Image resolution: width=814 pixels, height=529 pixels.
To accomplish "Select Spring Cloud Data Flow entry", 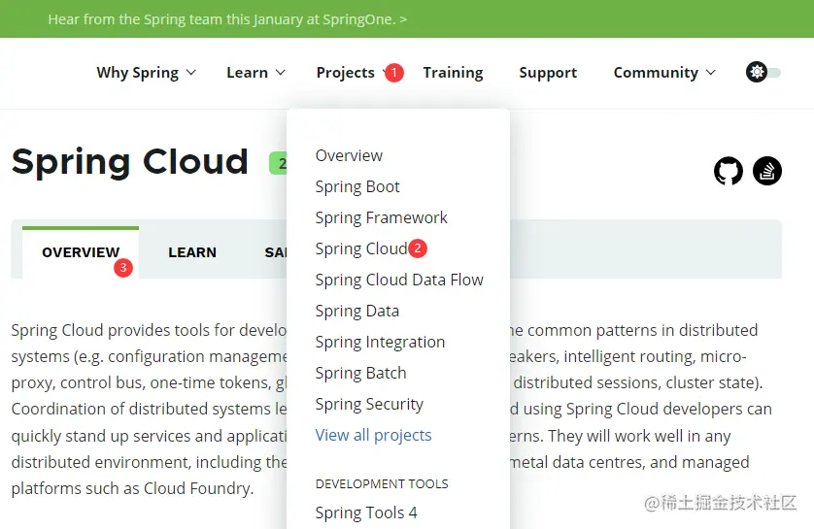I will click(x=399, y=281).
